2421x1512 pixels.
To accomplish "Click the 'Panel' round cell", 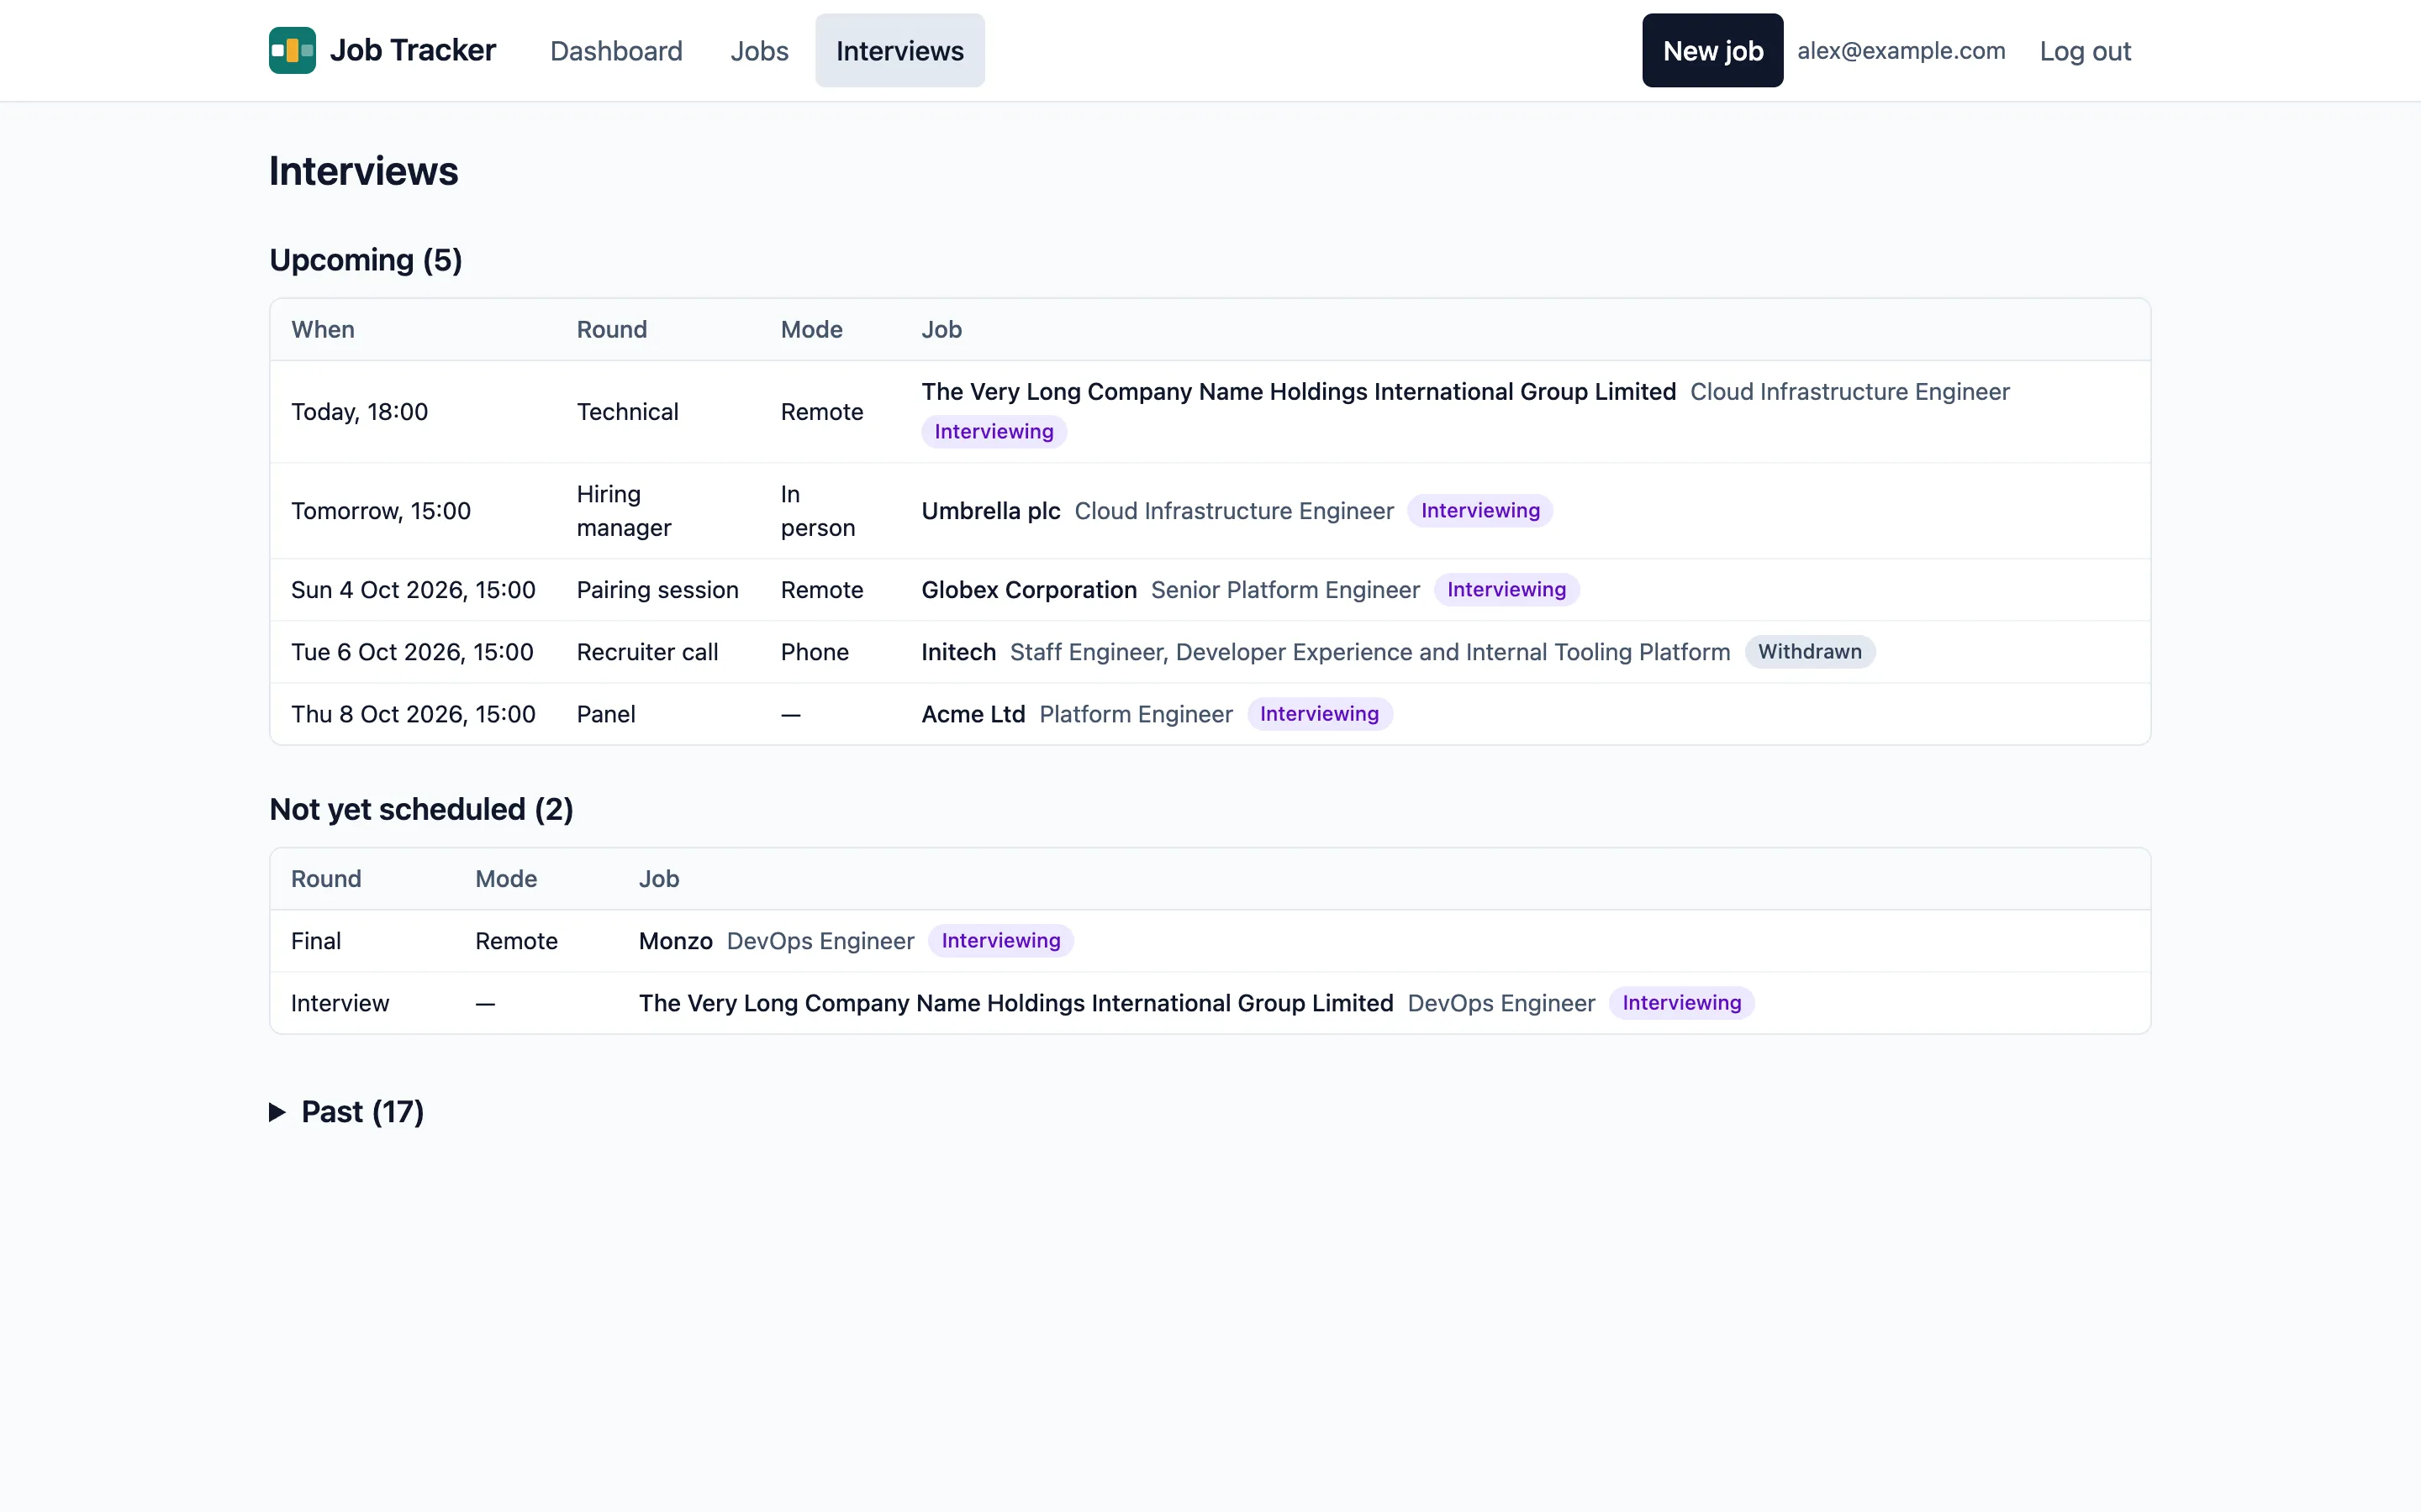I will 606,714.
